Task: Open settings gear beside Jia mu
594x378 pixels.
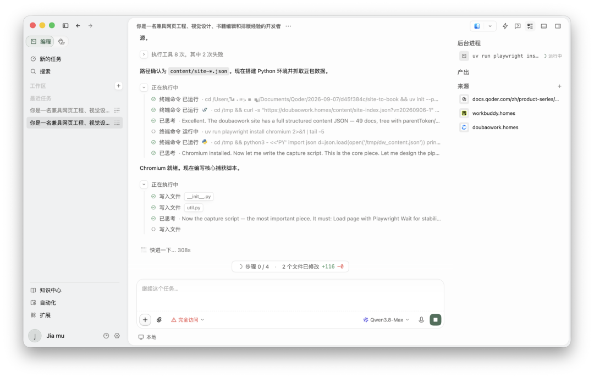Action: (x=117, y=336)
